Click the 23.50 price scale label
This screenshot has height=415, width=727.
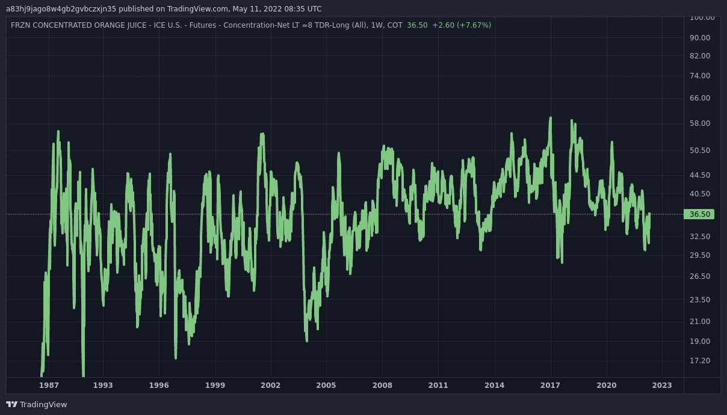[x=700, y=300]
